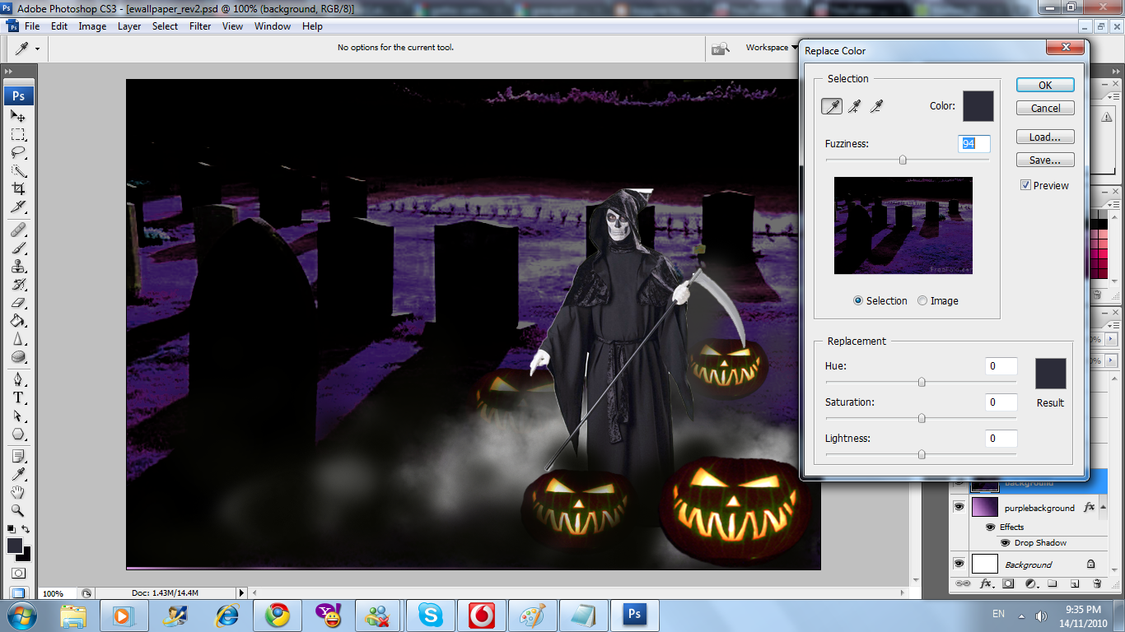Expand the toolbox double-arrow header
Image resolution: width=1125 pixels, height=632 pixels.
9,72
